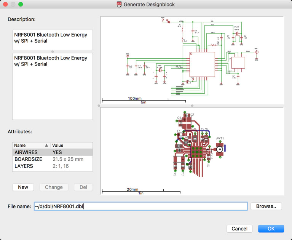Screen dimensions: 292x240
Task: Sort attributes by Name column header
Action: click(27, 145)
